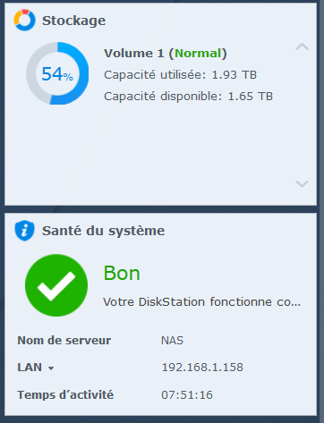Click the uptime value 07:51:16

click(x=187, y=395)
